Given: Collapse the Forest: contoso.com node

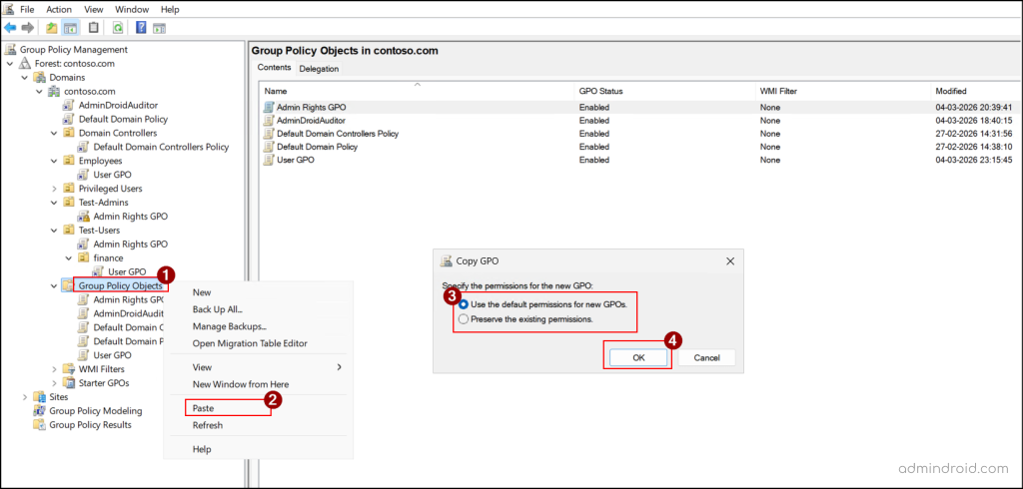Looking at the screenshot, I should tap(10, 63).
